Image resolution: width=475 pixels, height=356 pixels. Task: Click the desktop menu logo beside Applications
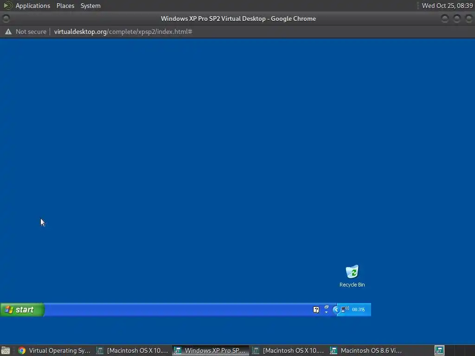click(x=7, y=6)
